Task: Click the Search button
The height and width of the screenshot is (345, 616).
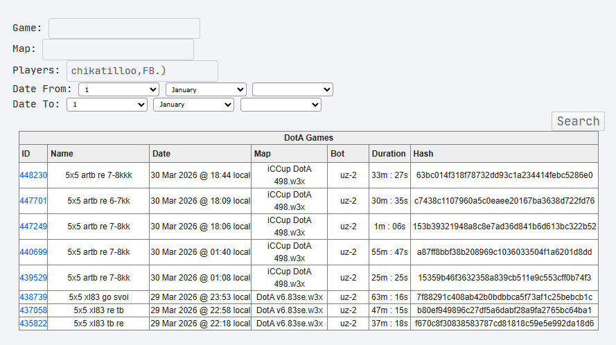Action: (578, 121)
